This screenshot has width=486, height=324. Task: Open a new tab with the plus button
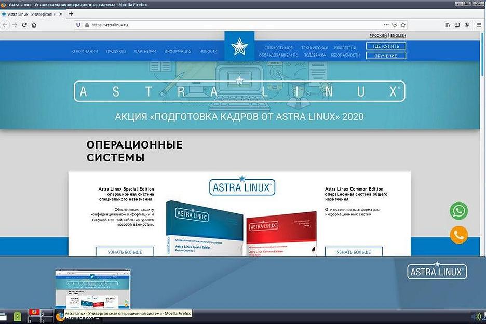click(x=71, y=14)
